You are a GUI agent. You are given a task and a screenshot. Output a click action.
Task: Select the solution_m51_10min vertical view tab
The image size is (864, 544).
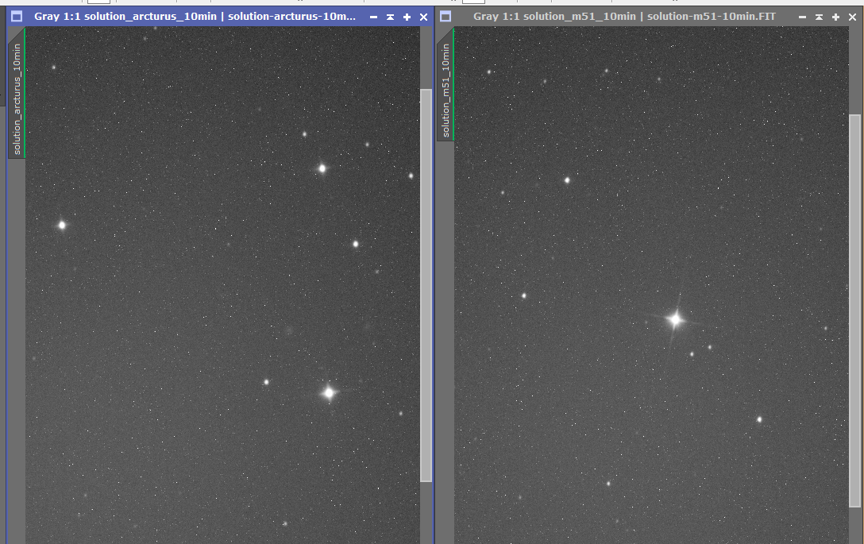point(445,87)
